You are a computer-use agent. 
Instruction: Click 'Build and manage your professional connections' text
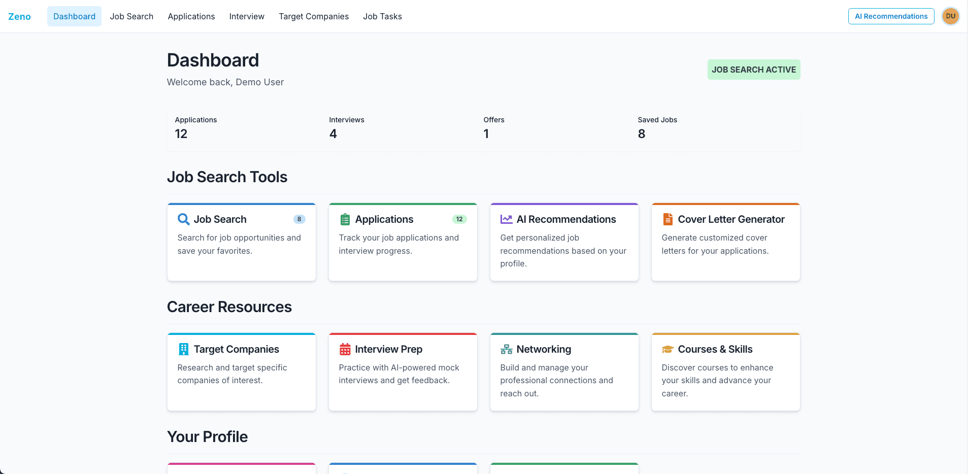(x=557, y=381)
